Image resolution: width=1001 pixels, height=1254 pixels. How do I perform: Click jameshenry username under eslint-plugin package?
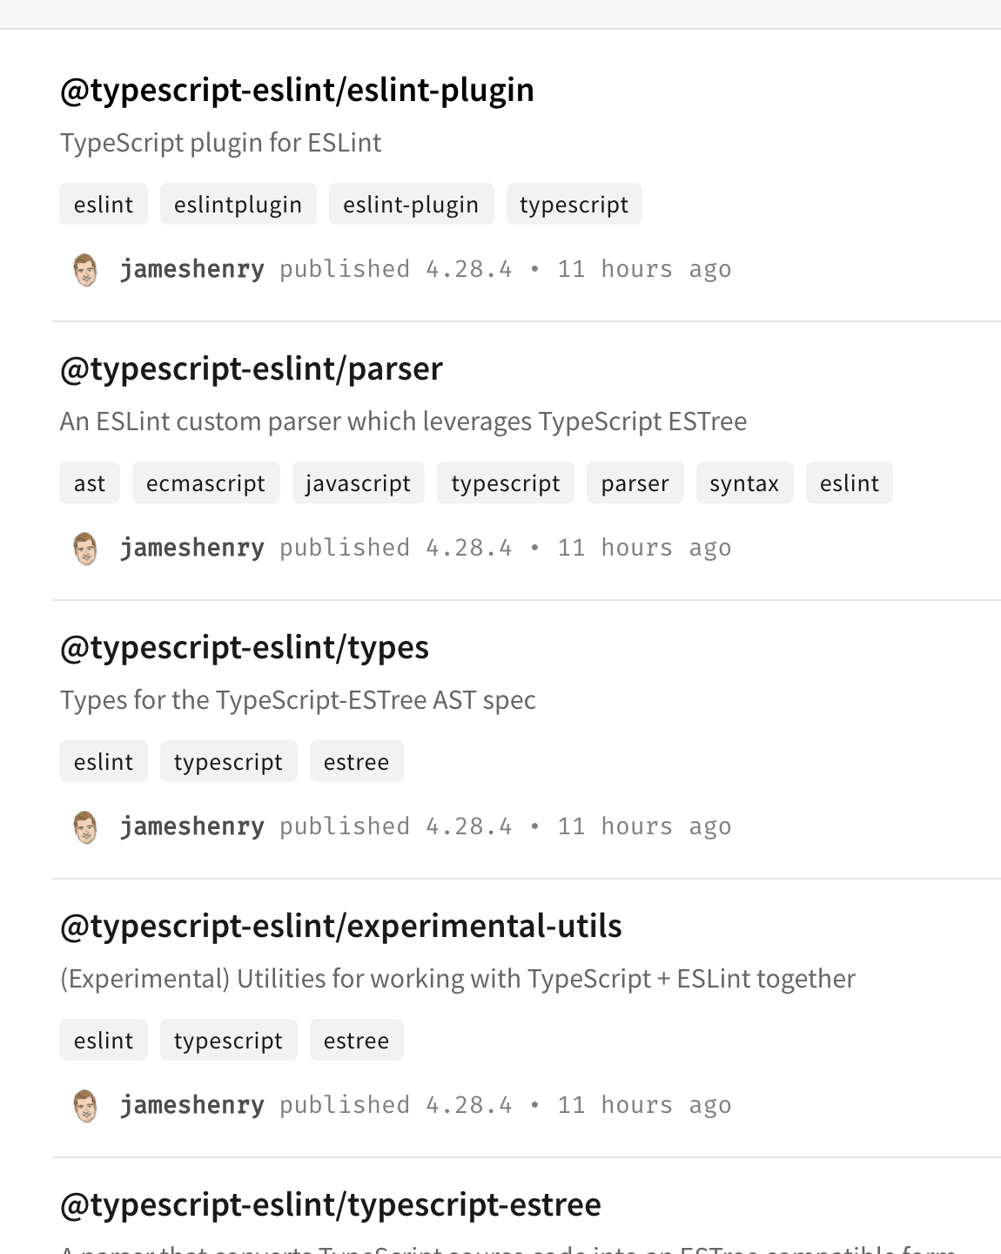192,269
